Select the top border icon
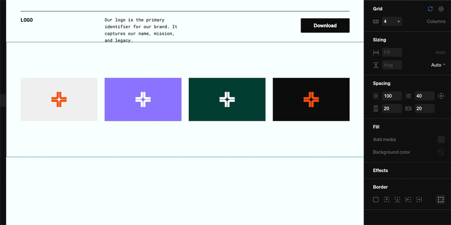451x225 pixels. pyautogui.click(x=387, y=200)
